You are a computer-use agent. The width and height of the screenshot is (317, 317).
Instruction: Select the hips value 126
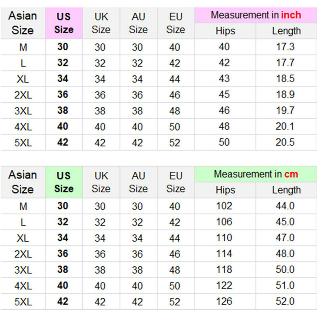[x=224, y=301]
